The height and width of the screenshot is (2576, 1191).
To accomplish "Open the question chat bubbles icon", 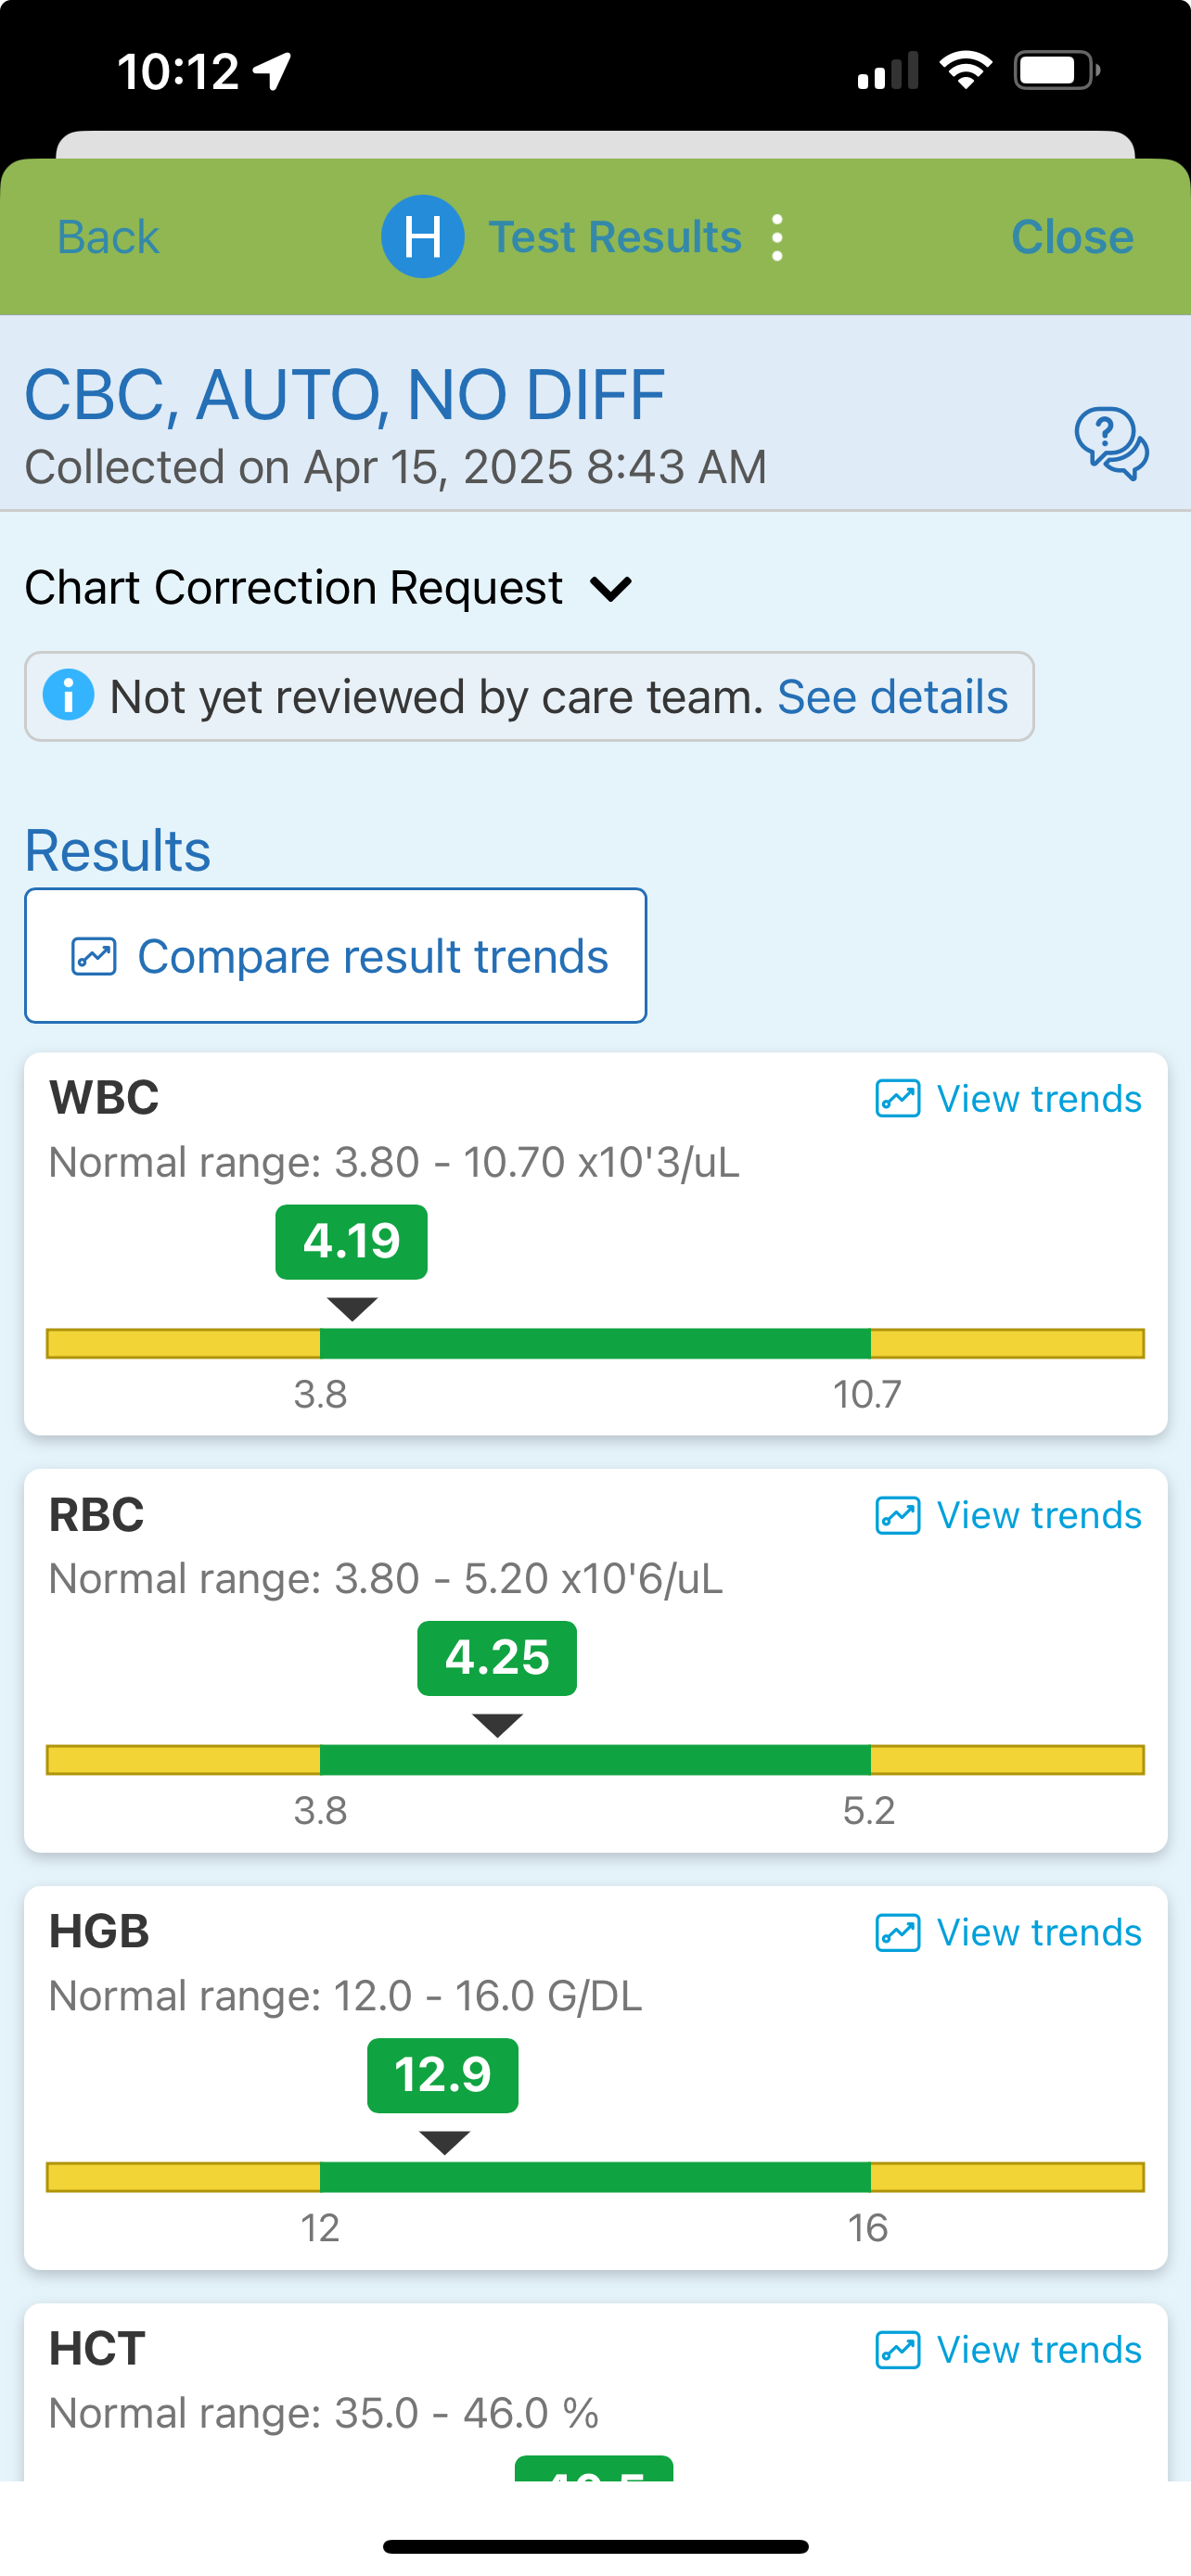I will click(x=1111, y=442).
